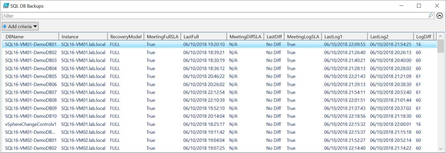446x153 pixels.
Task: Collapse the filter panel with chevron button
Action: pyautogui.click(x=439, y=16)
